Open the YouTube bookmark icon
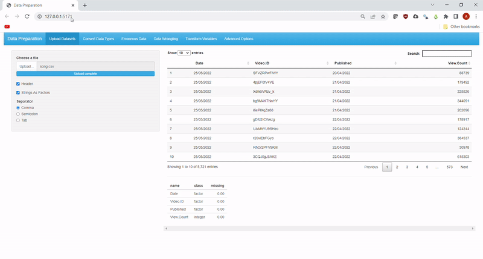 coord(7,27)
